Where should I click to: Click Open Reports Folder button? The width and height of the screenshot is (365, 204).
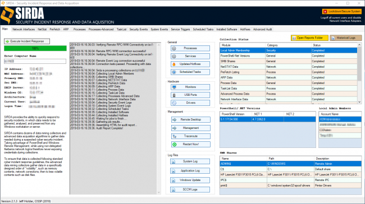tap(309, 38)
